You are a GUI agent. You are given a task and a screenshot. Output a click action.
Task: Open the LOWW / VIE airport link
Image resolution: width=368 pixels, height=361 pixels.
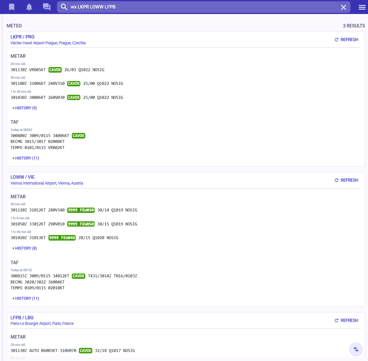(x=22, y=177)
